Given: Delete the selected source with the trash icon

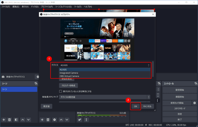Looking at the screenshot, I should [x=48, y=120].
